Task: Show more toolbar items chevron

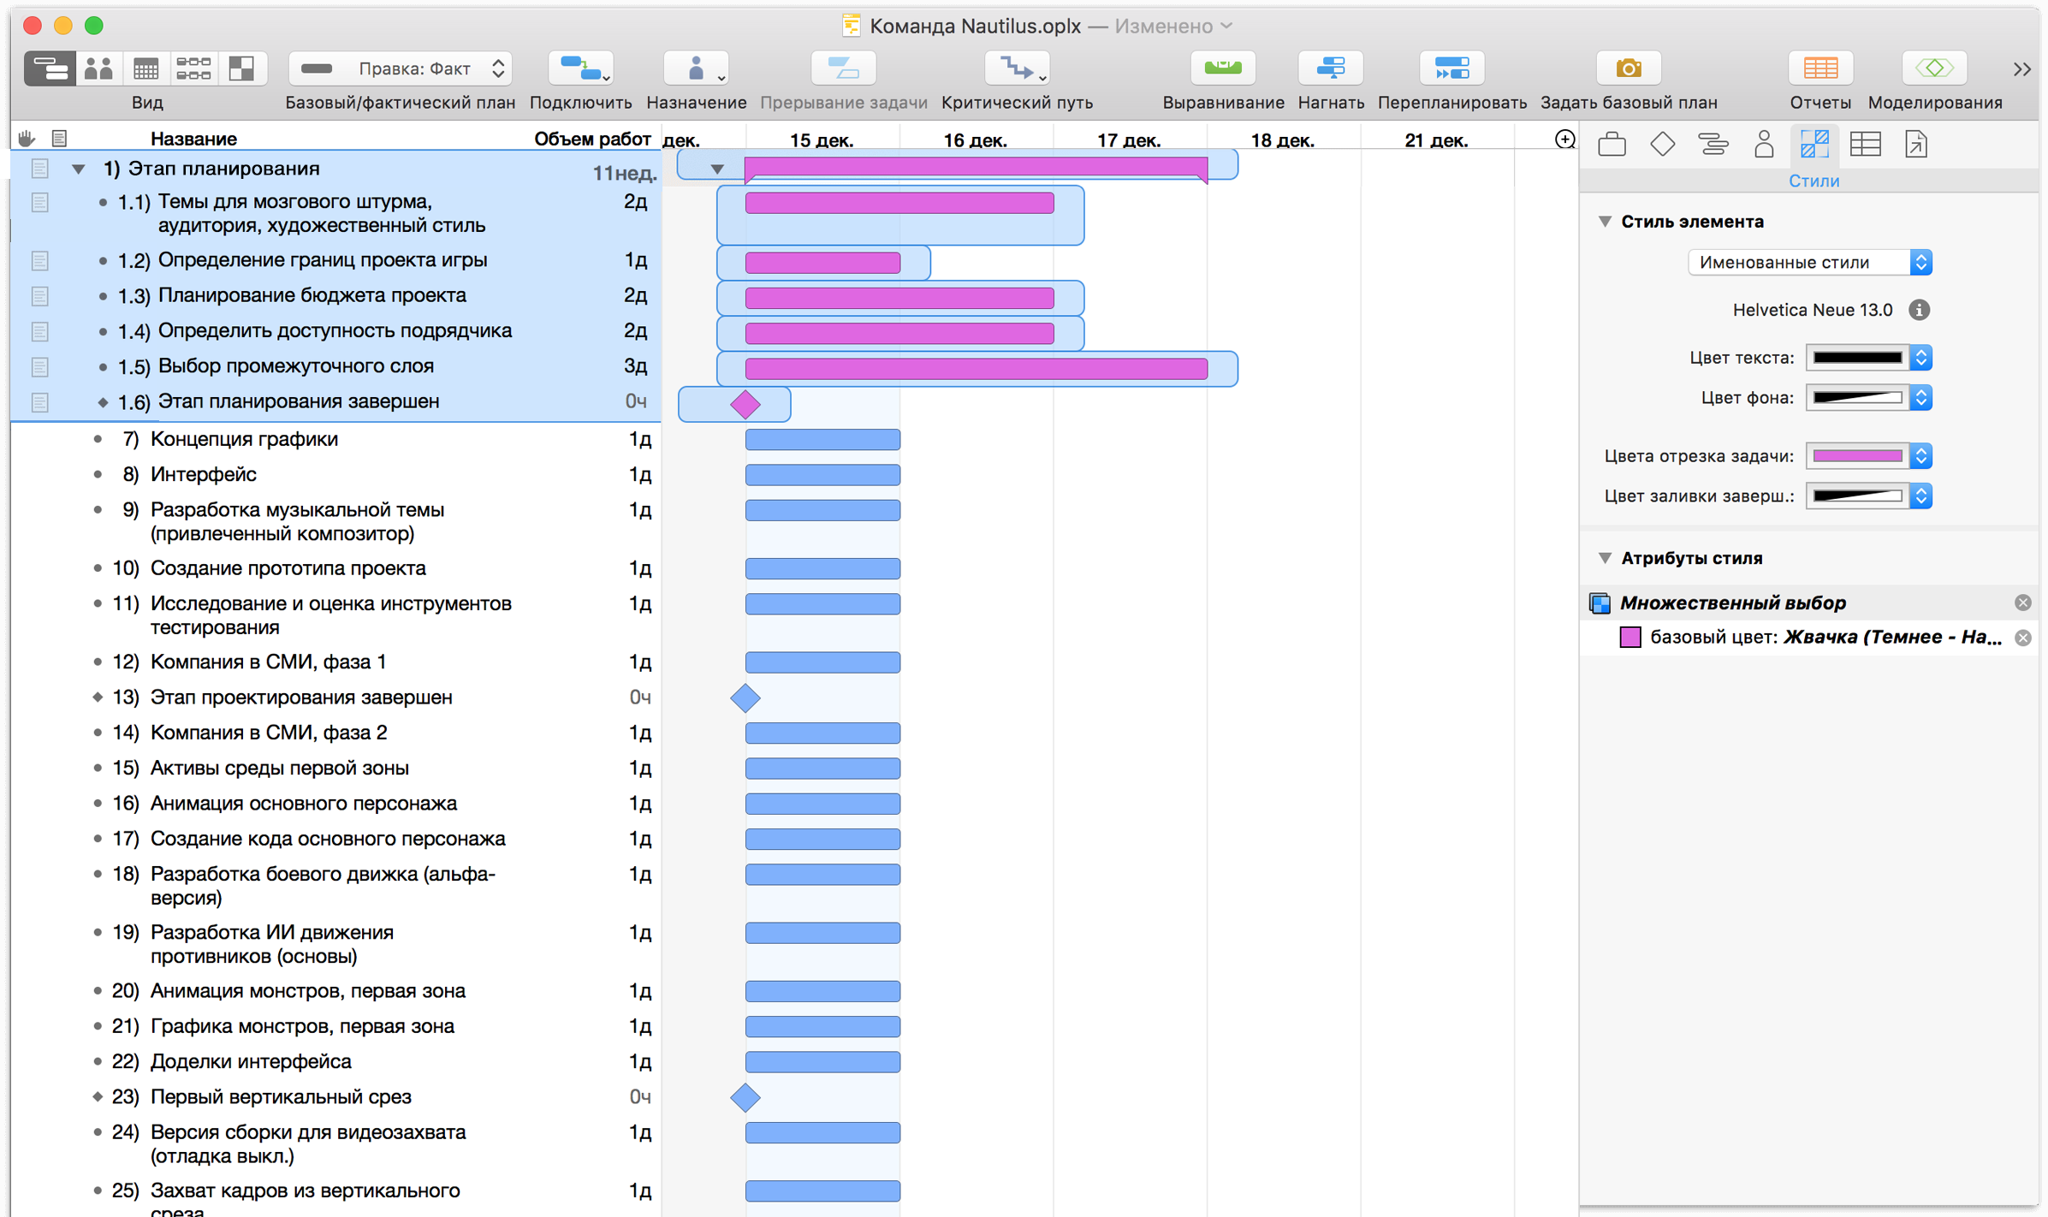Action: [2021, 69]
